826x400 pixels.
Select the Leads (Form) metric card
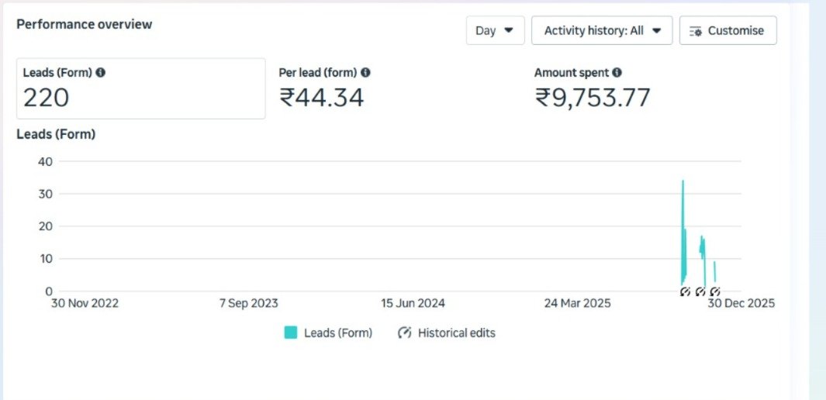pos(140,88)
